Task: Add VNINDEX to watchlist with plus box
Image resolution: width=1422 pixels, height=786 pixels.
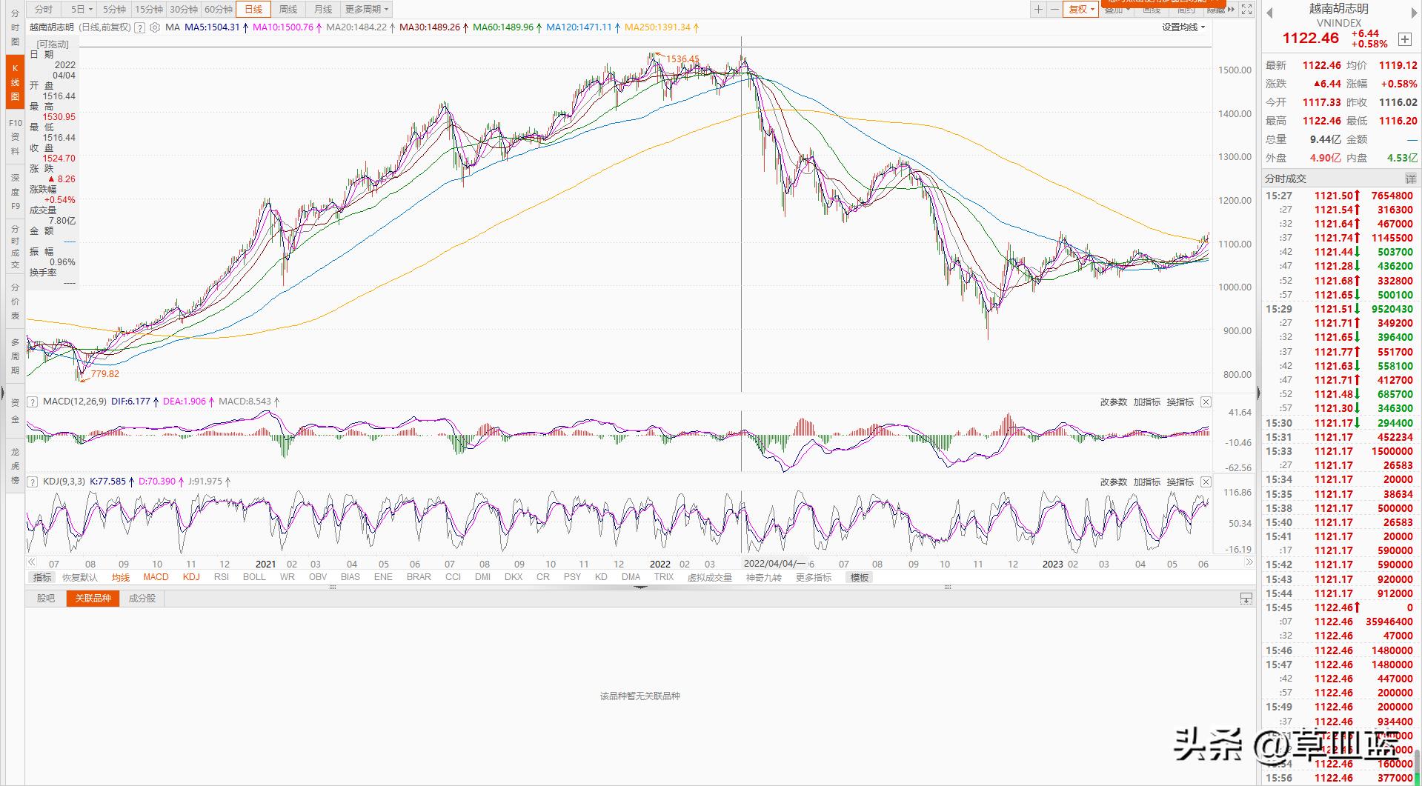Action: point(1404,39)
